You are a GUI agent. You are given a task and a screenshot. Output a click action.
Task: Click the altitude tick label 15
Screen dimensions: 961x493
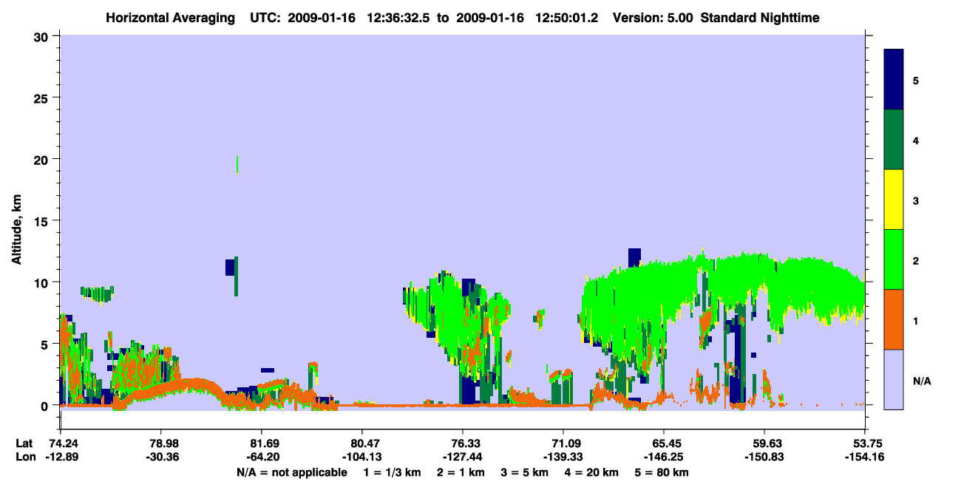coord(42,221)
